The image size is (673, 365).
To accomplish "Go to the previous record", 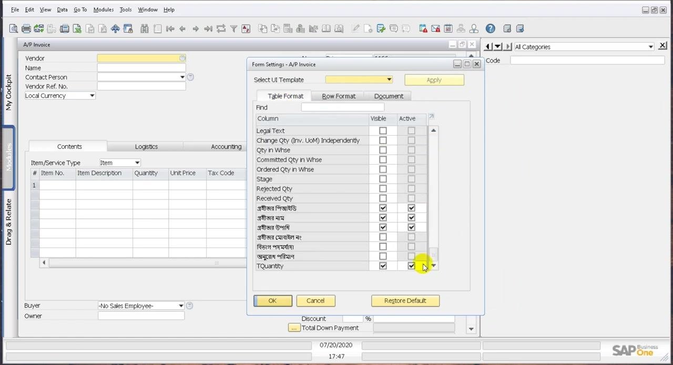I will 182,28.
